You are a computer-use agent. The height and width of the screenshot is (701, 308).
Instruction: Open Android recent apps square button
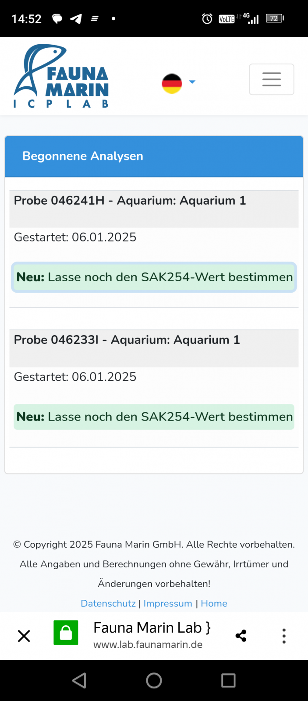tap(228, 680)
